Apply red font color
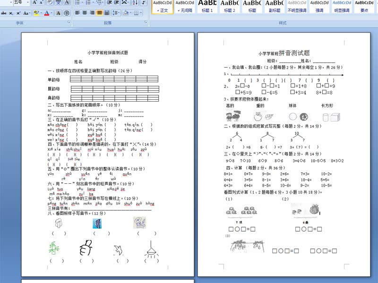 click(47, 13)
